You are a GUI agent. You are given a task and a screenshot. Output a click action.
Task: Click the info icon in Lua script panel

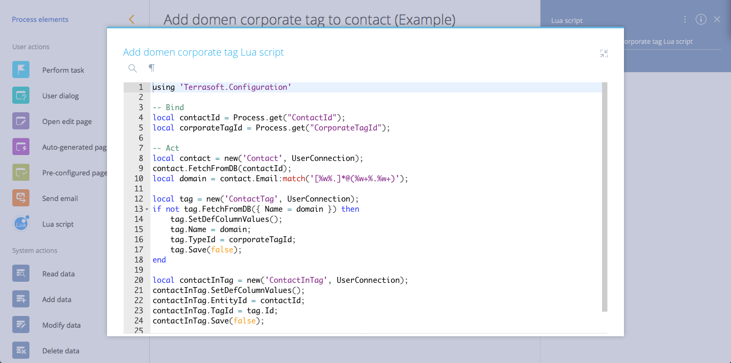coord(701,19)
